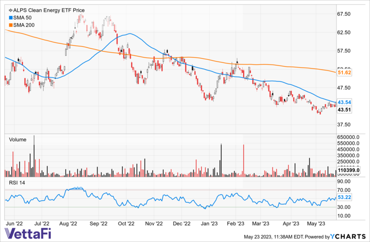Viewport: 370px width, 242px height.
Task: Click the YCharts logo
Action: (x=350, y=237)
